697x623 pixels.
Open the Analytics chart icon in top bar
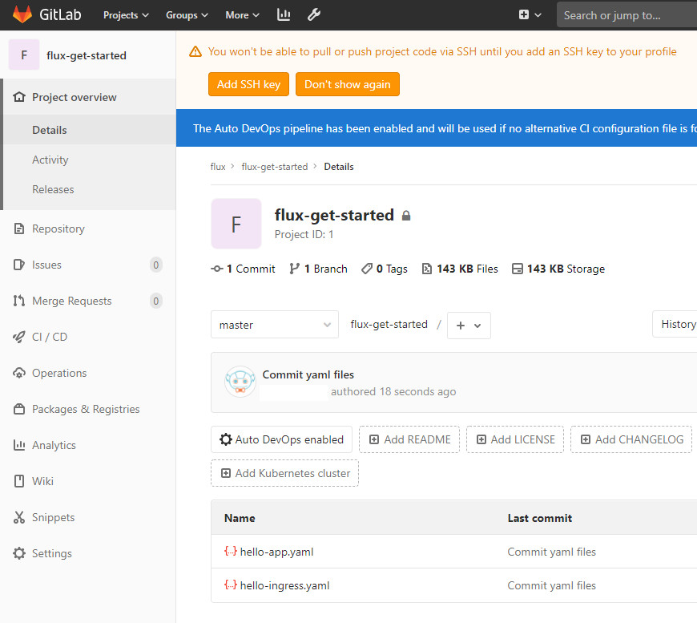tap(284, 14)
